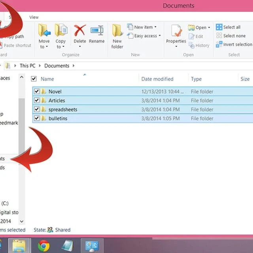Click the Rename icon
This screenshot has height=253, width=253.
click(97, 30)
